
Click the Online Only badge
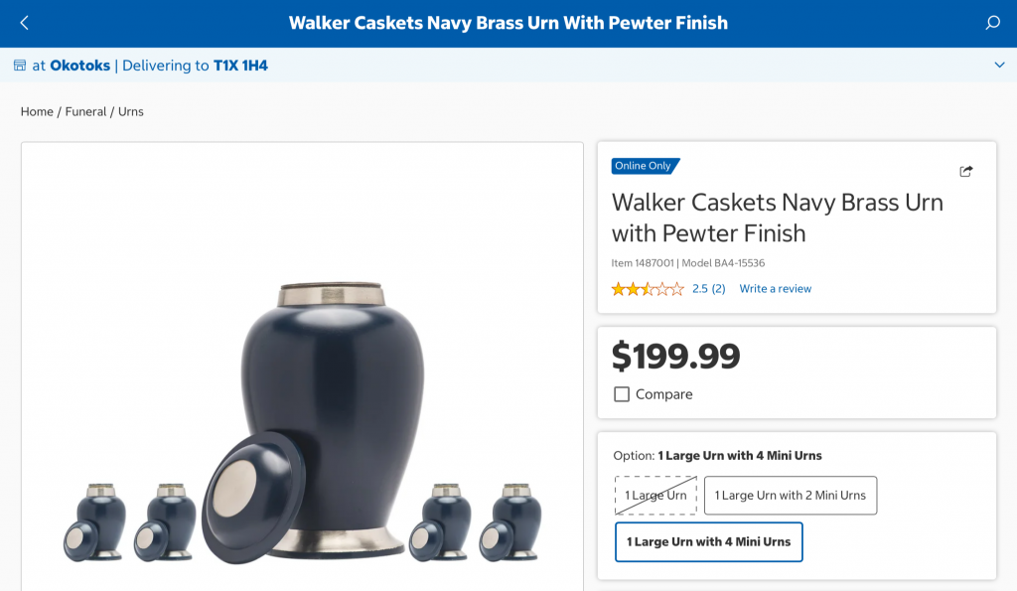[x=645, y=166]
